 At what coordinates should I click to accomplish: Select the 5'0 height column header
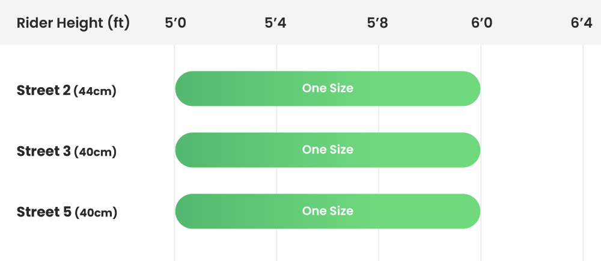click(175, 23)
